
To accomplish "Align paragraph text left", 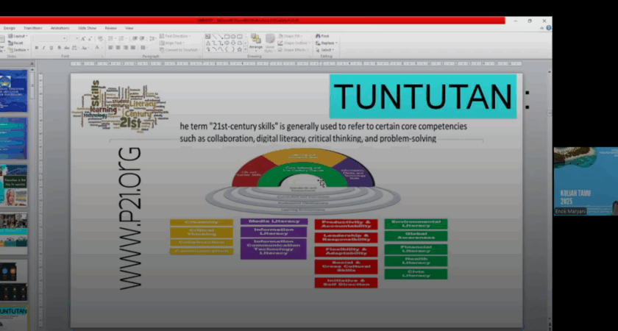I will tap(110, 47).
